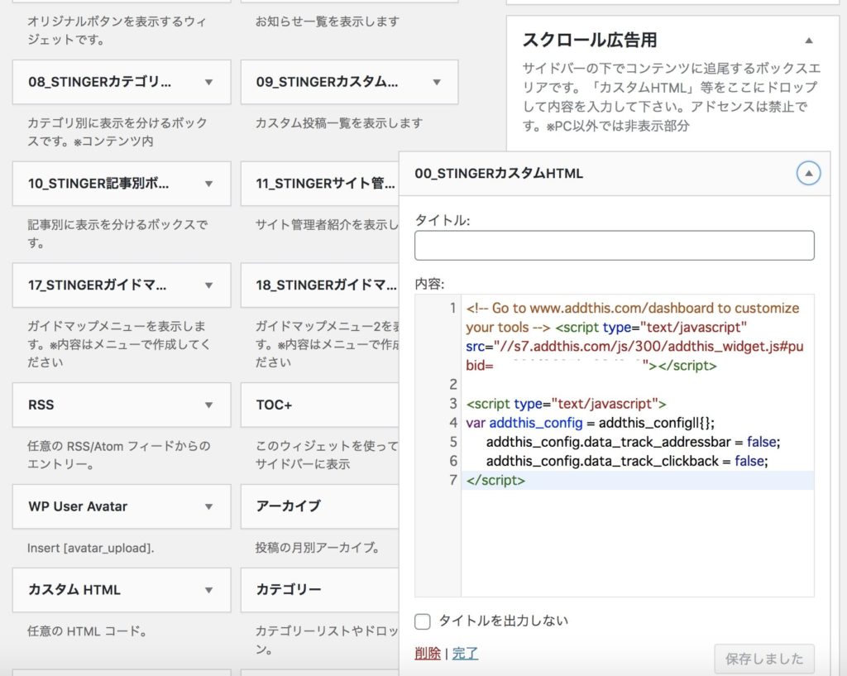Click the empty code line 2
Viewport: 847px width, 676px height.
click(x=638, y=384)
